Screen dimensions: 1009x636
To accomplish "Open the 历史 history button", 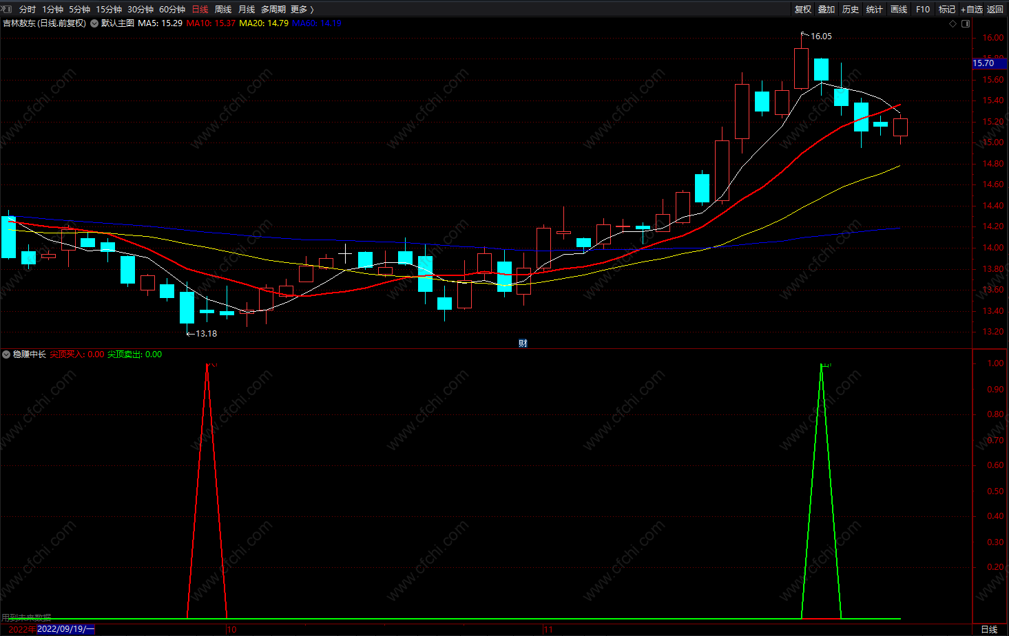I will [x=851, y=9].
